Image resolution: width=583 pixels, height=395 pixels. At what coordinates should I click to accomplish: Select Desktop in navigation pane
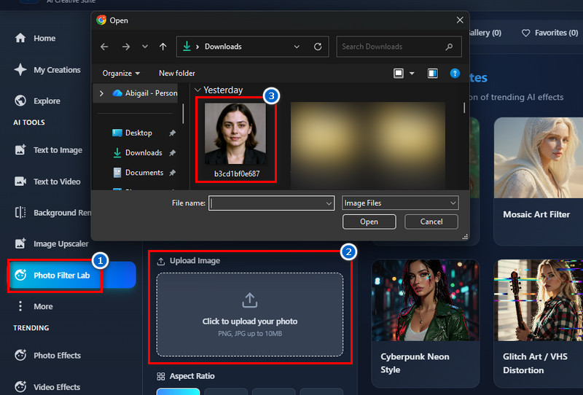pos(138,133)
